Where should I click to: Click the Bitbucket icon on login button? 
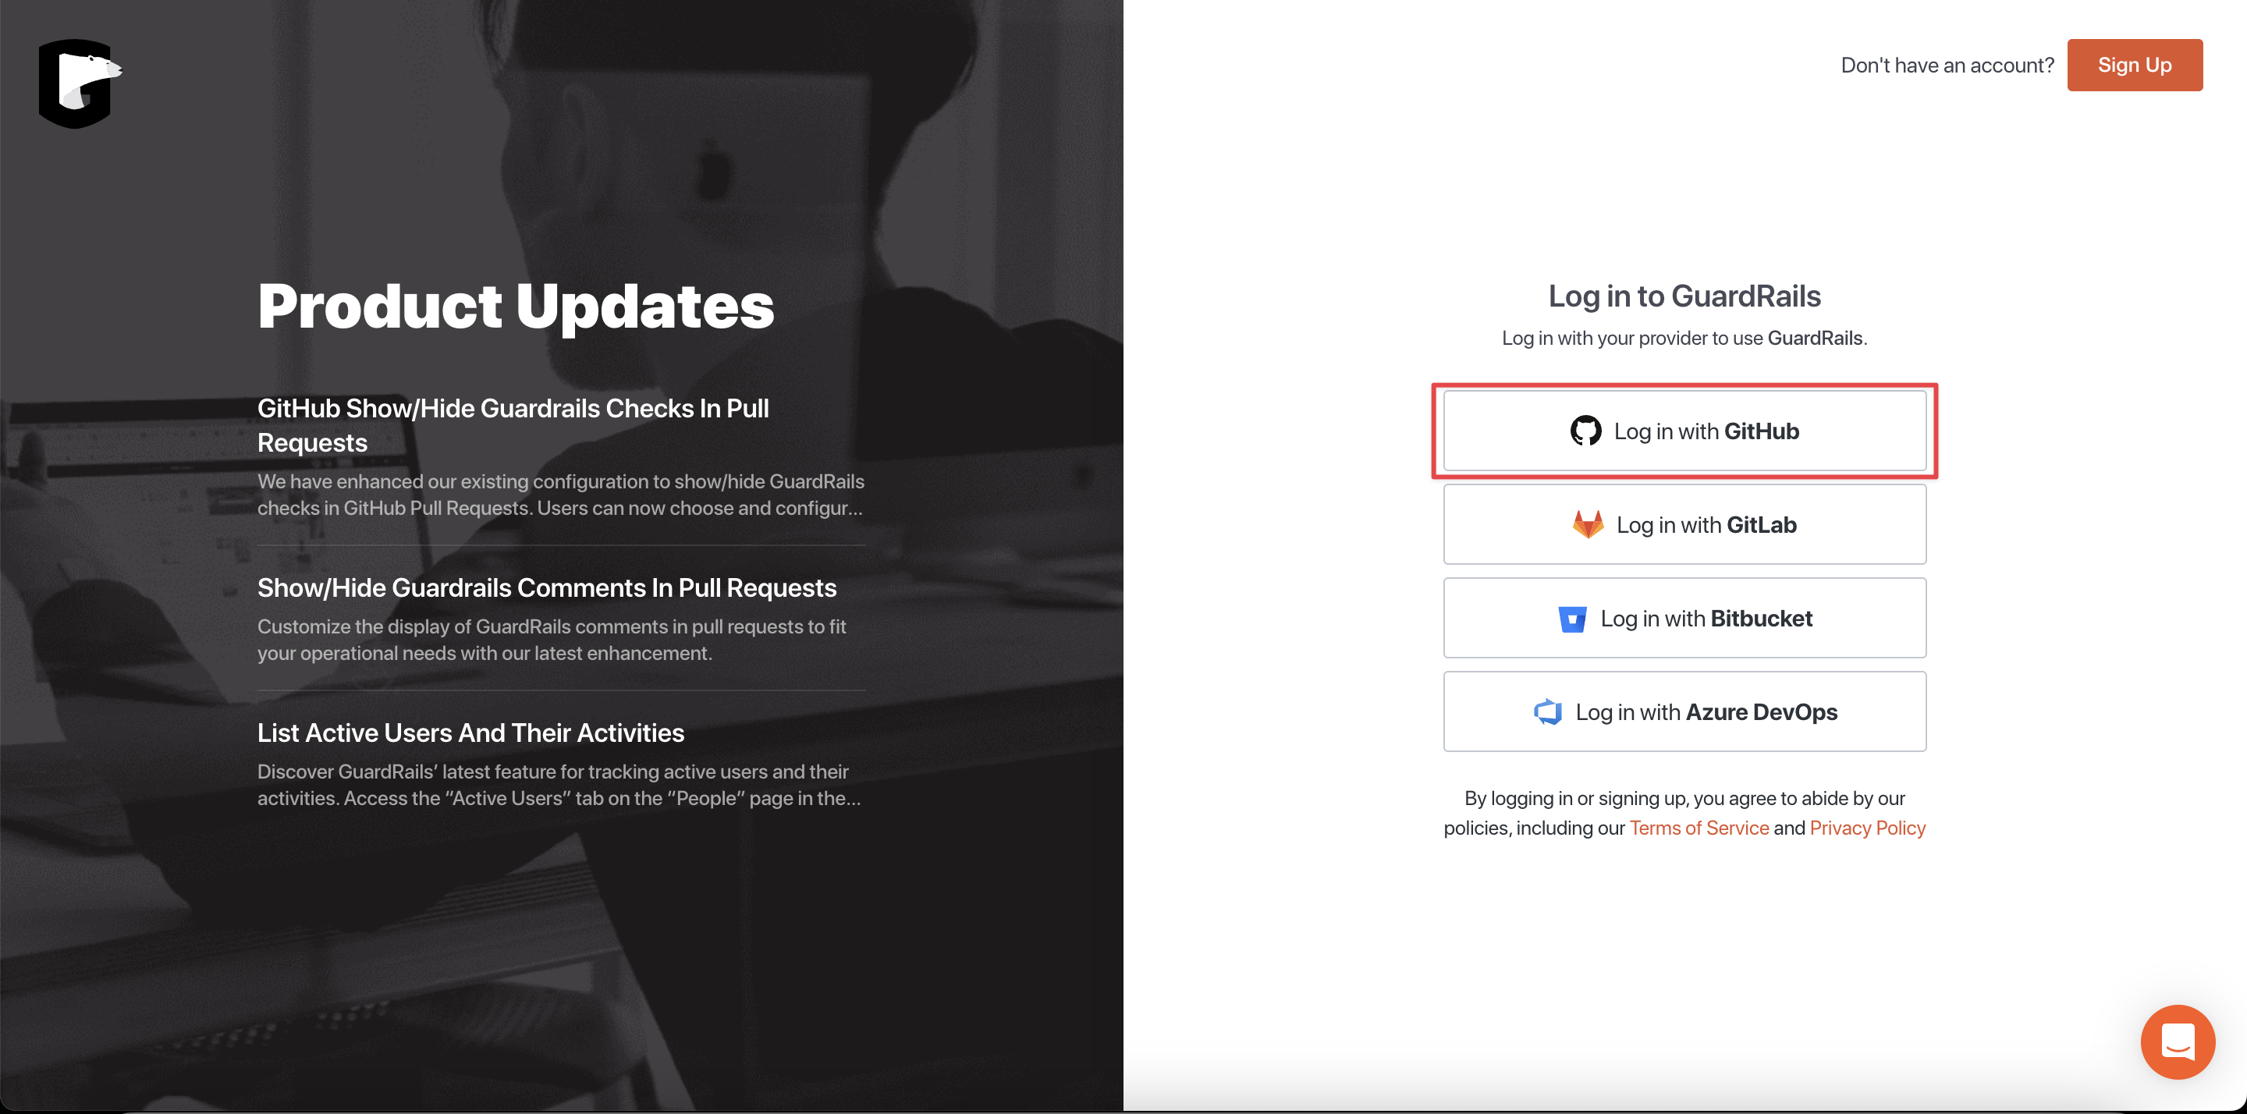coord(1572,618)
